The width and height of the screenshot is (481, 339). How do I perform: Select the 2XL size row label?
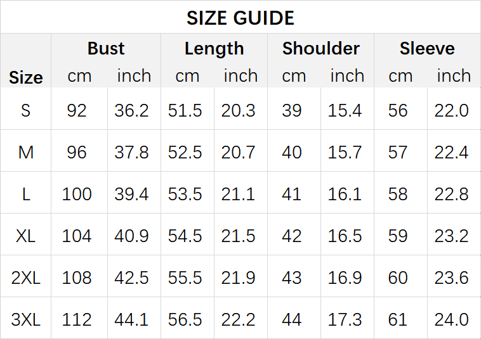point(26,278)
